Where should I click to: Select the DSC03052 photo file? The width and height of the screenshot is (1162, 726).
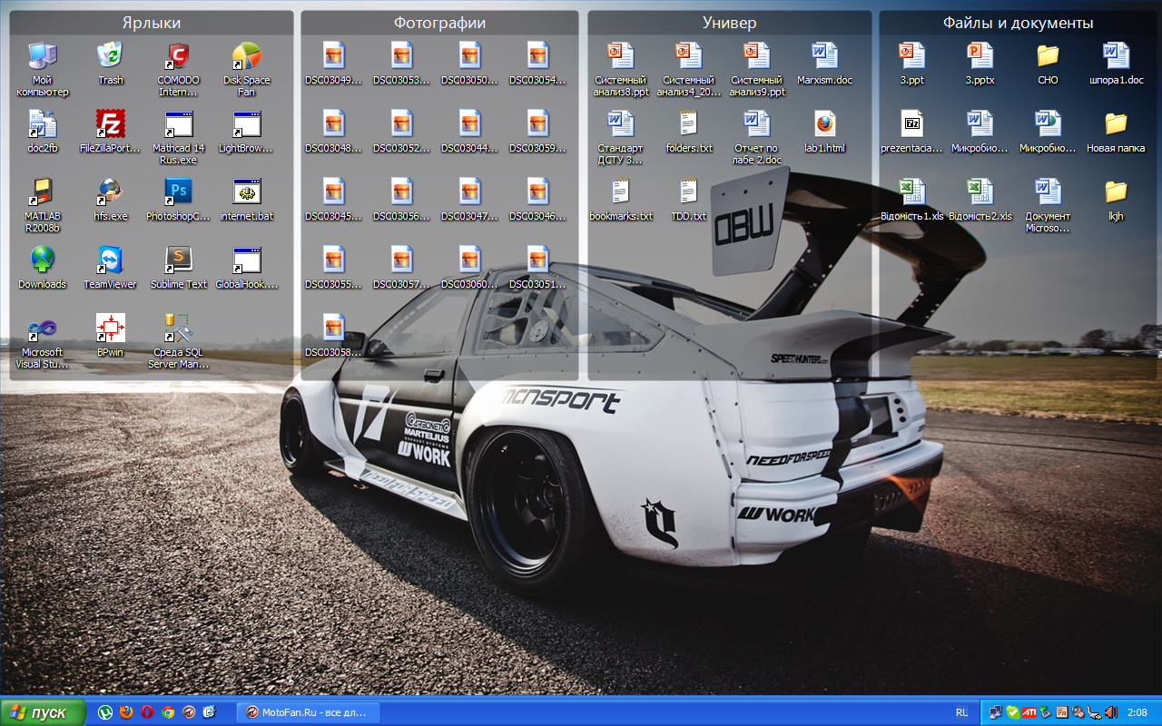pyautogui.click(x=402, y=124)
